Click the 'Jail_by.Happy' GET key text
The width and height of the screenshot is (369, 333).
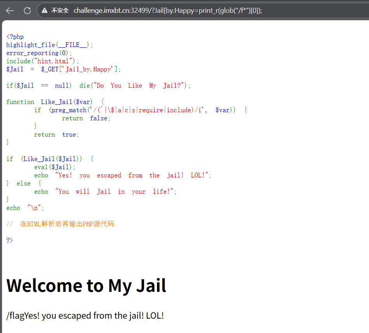pyautogui.click(x=88, y=69)
